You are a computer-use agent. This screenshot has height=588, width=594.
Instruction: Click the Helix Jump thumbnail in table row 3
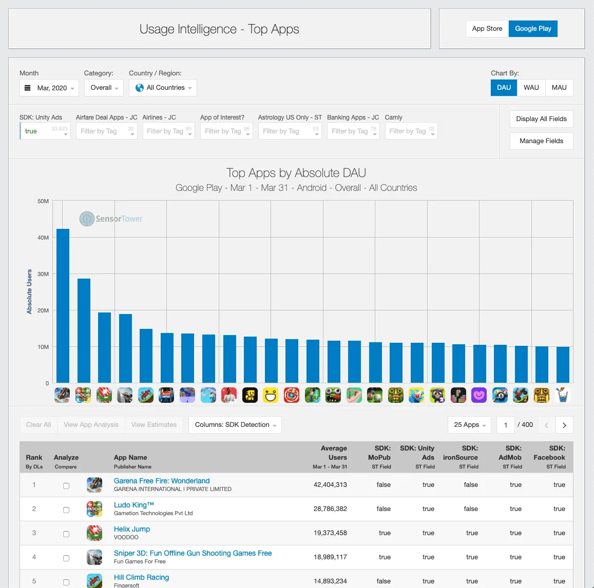click(94, 533)
